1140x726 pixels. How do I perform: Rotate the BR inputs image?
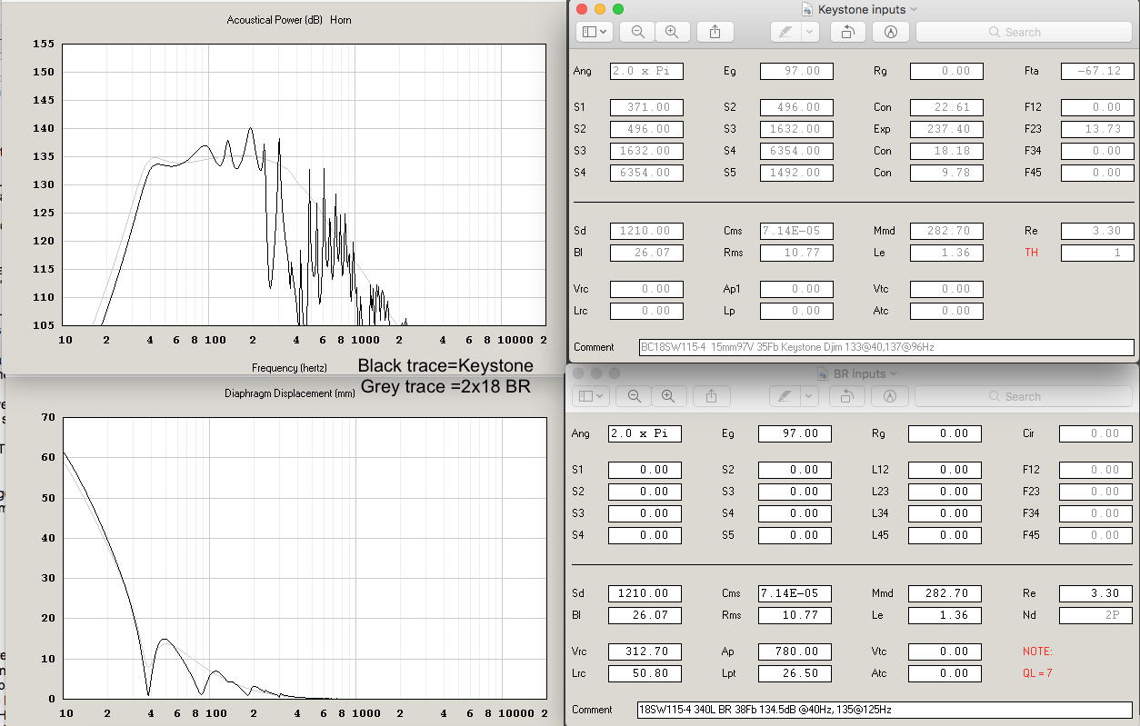(x=846, y=396)
